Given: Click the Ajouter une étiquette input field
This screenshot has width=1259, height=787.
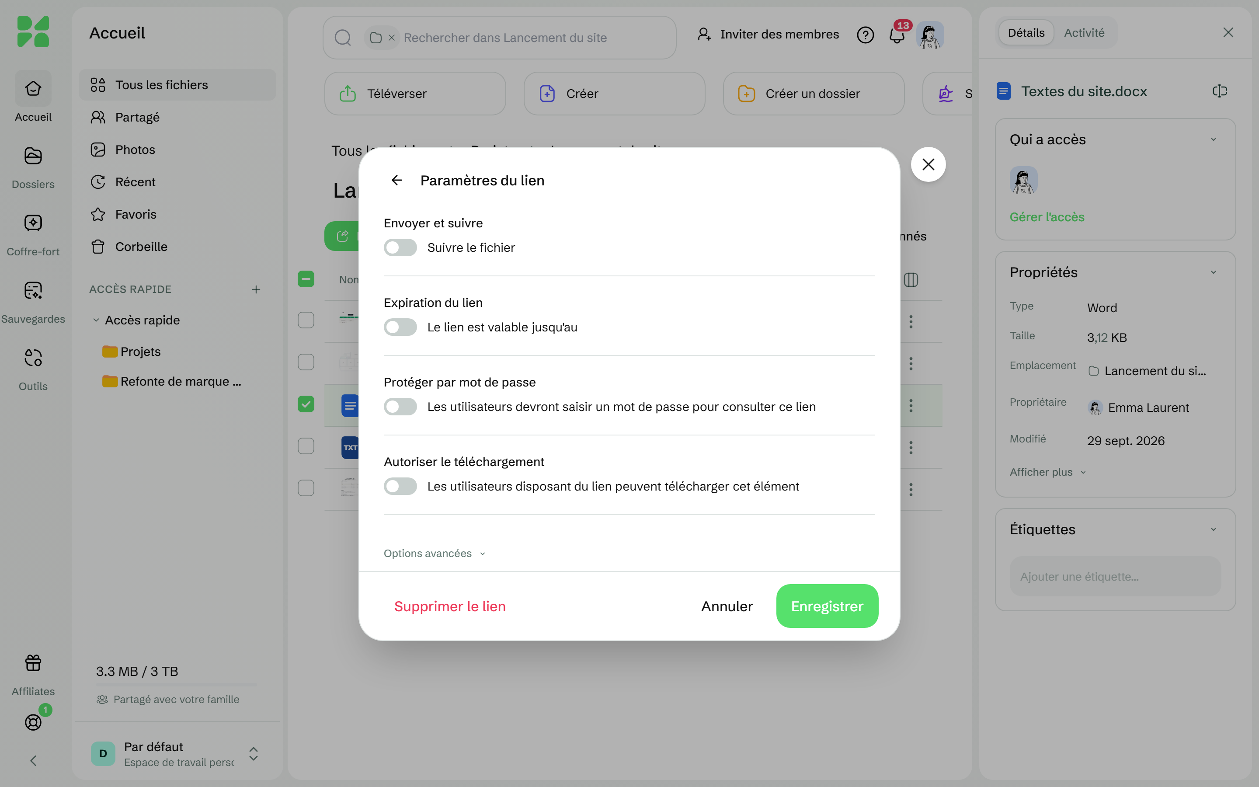Looking at the screenshot, I should click(1115, 576).
